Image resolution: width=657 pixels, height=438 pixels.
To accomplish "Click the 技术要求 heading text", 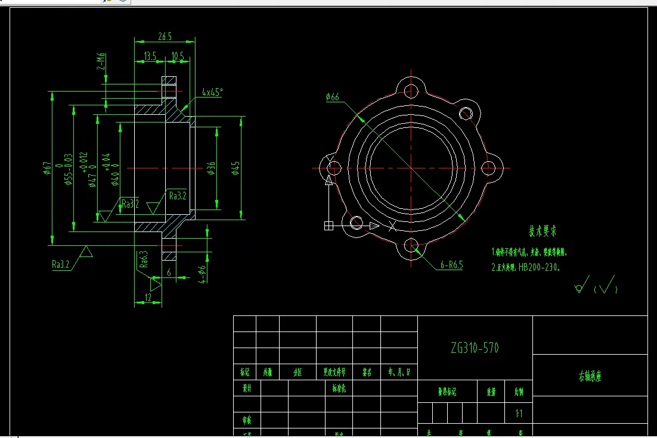I will [543, 231].
